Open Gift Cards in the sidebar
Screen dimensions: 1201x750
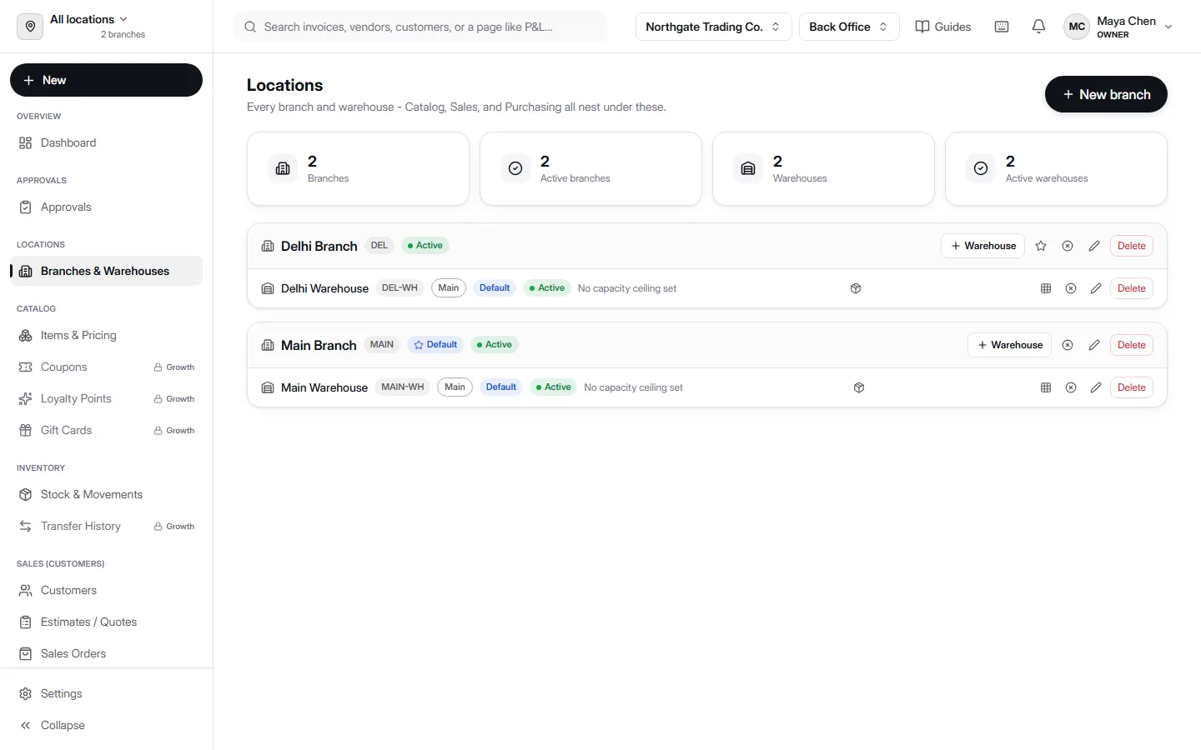106,430
